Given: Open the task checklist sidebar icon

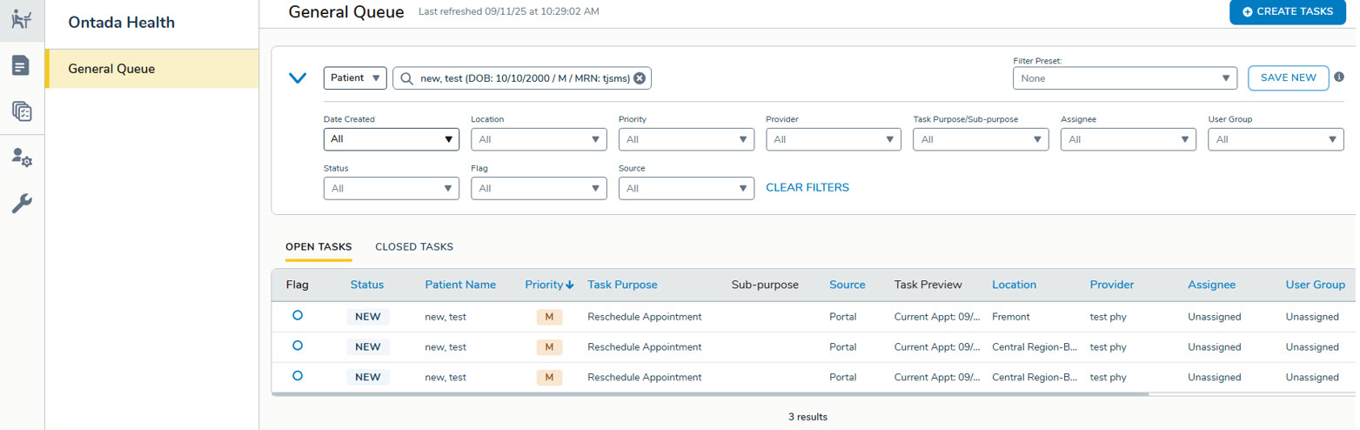Looking at the screenshot, I should 22,111.
